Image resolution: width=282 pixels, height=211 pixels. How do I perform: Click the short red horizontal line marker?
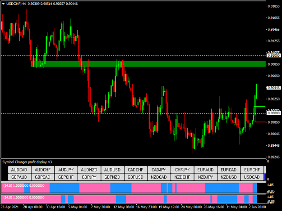pyautogui.click(x=260, y=122)
